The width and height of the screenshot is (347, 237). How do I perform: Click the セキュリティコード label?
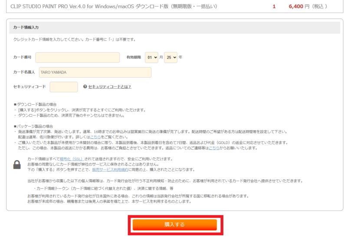coord(29,87)
